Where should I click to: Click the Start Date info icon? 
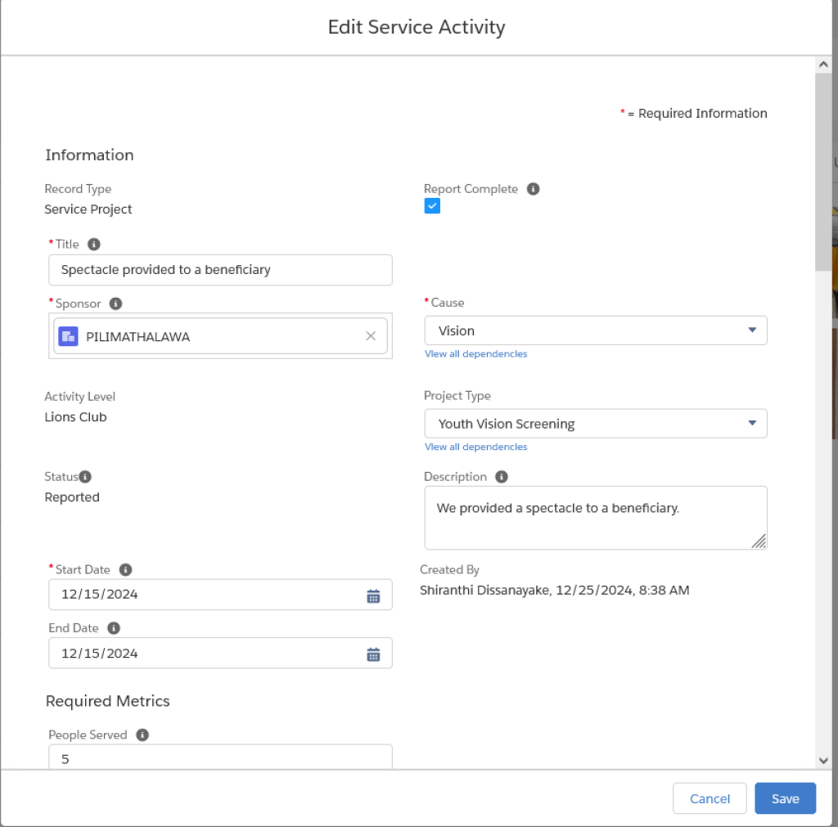tap(125, 569)
